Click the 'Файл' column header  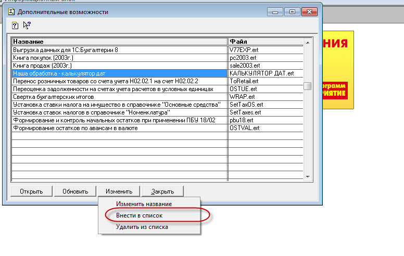click(x=266, y=42)
